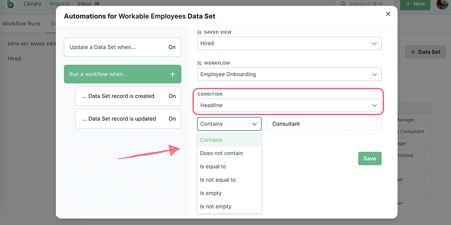Image resolution: width=451 pixels, height=225 pixels.
Task: Switch to the Workflow Runs tab
Action: [21, 24]
